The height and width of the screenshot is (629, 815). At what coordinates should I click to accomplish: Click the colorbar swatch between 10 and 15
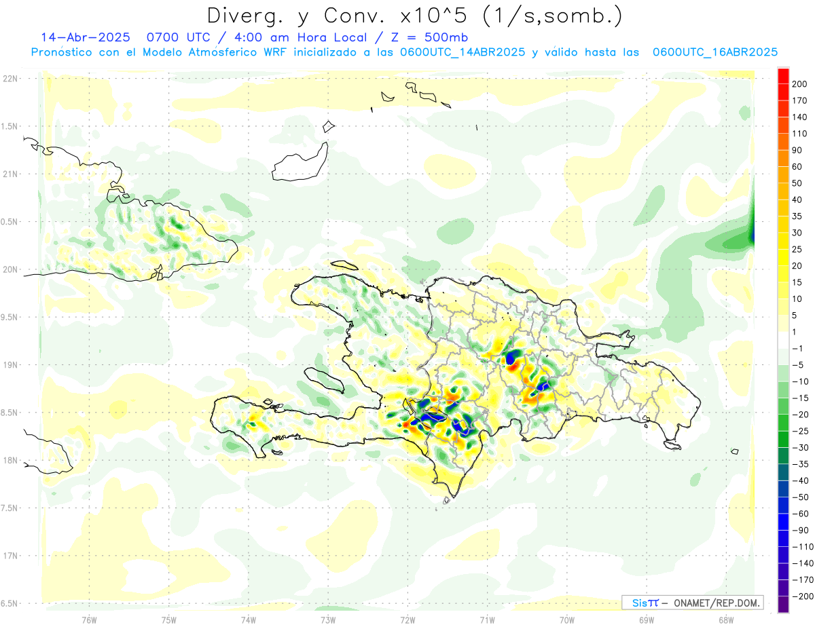(x=783, y=290)
